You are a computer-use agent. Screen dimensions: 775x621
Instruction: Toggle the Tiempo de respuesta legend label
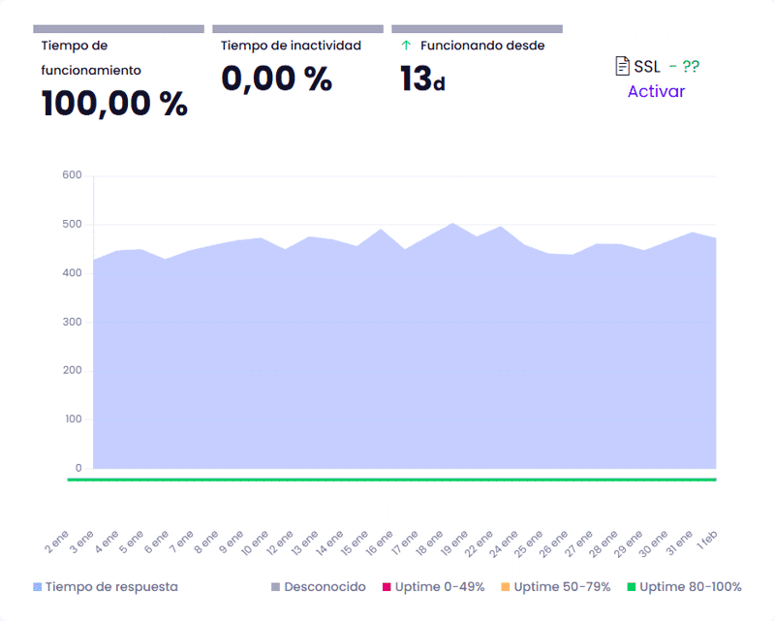click(x=111, y=587)
